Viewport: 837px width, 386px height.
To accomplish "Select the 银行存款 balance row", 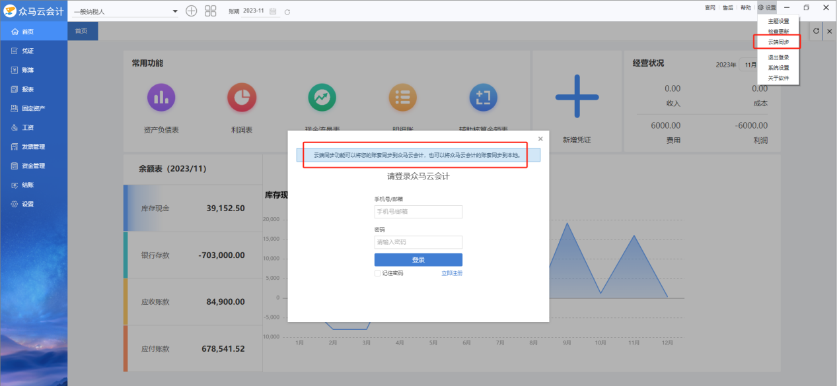I will pyautogui.click(x=193, y=255).
